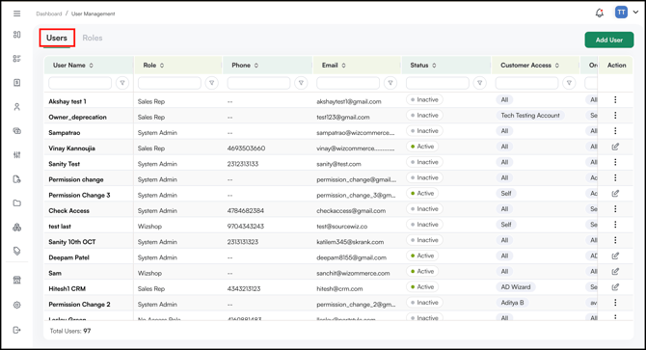Open the folder icon in sidebar
The height and width of the screenshot is (350, 646).
[x=17, y=203]
